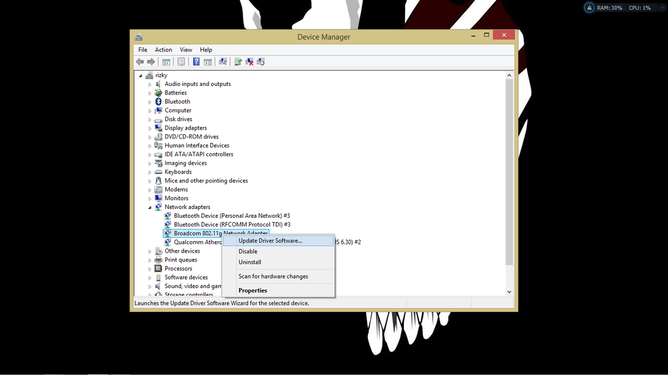This screenshot has width=668, height=375.
Task: Click the Forward navigation icon
Action: [x=151, y=61]
